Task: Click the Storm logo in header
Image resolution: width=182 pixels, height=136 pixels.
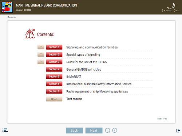Action: click(171, 8)
